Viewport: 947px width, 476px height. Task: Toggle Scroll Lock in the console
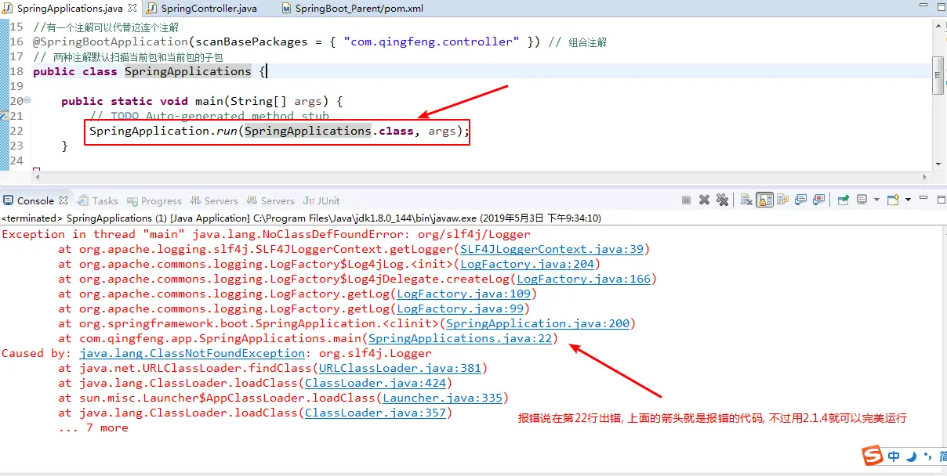pyautogui.click(x=764, y=200)
